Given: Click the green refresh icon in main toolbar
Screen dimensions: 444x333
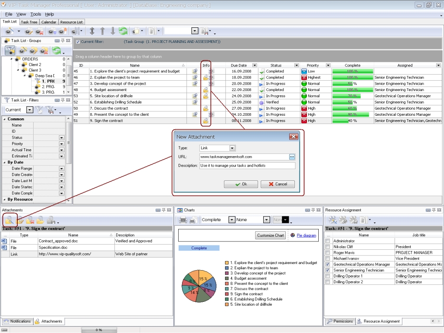Looking at the screenshot, I should [123, 31].
